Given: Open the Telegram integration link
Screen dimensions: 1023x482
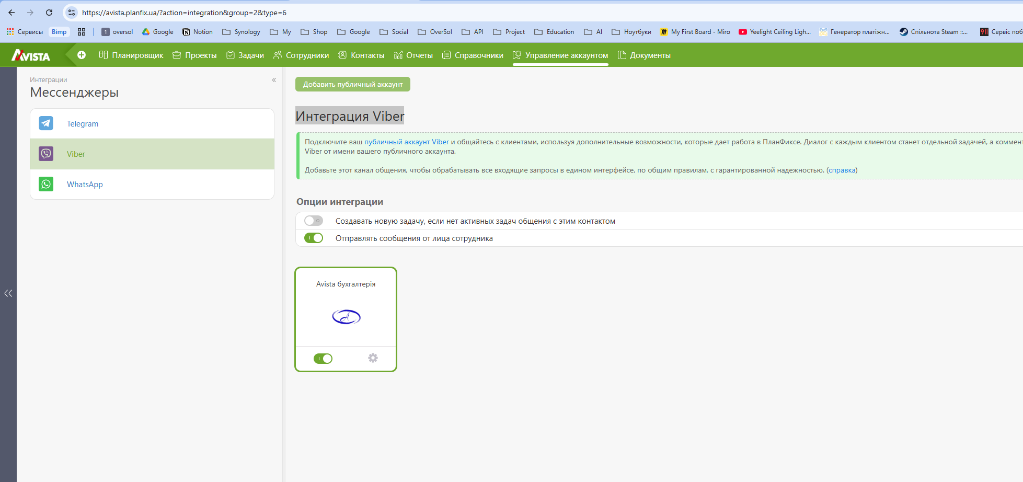Looking at the screenshot, I should (83, 124).
